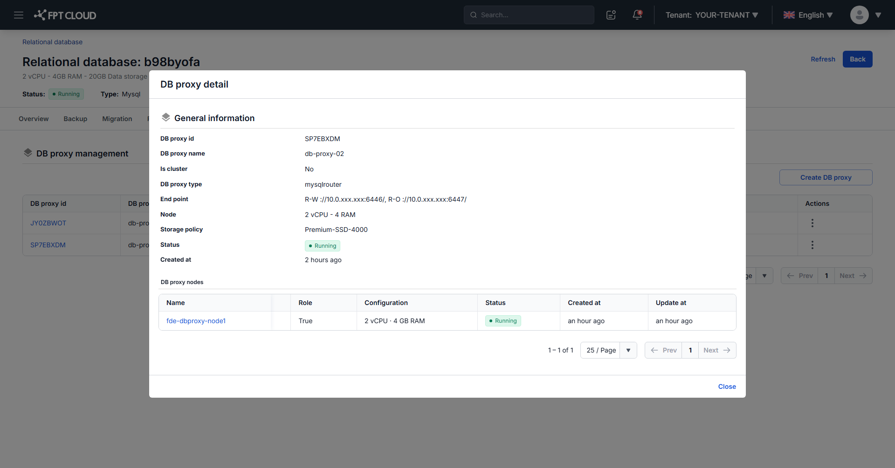This screenshot has height=468, width=895.
Task: Focus the top Search field
Action: click(x=529, y=15)
